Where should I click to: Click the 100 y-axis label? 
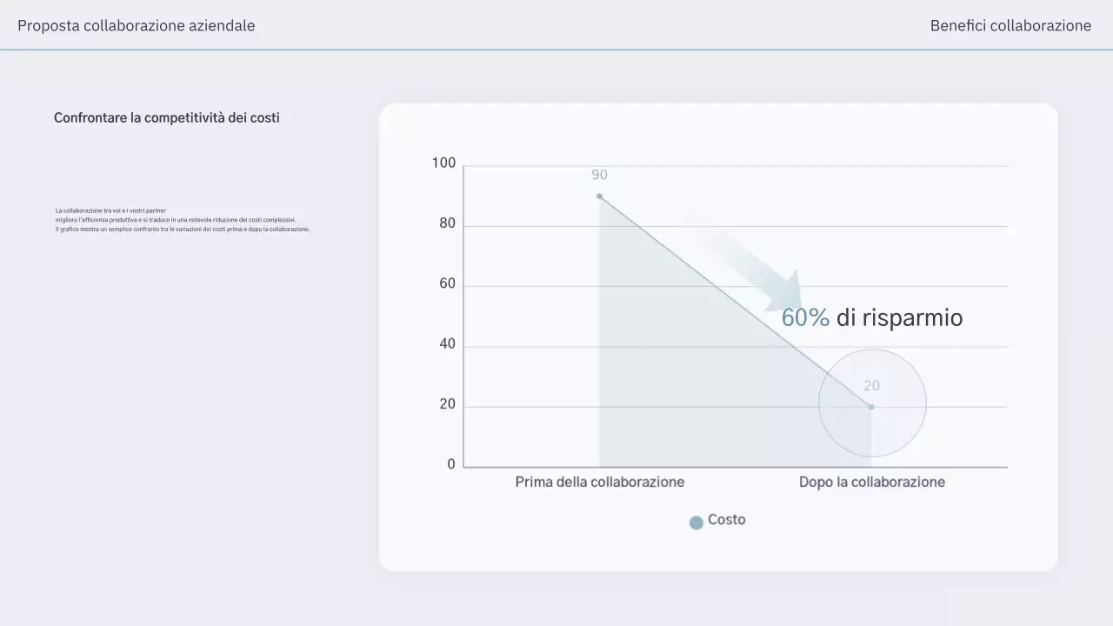(x=443, y=163)
